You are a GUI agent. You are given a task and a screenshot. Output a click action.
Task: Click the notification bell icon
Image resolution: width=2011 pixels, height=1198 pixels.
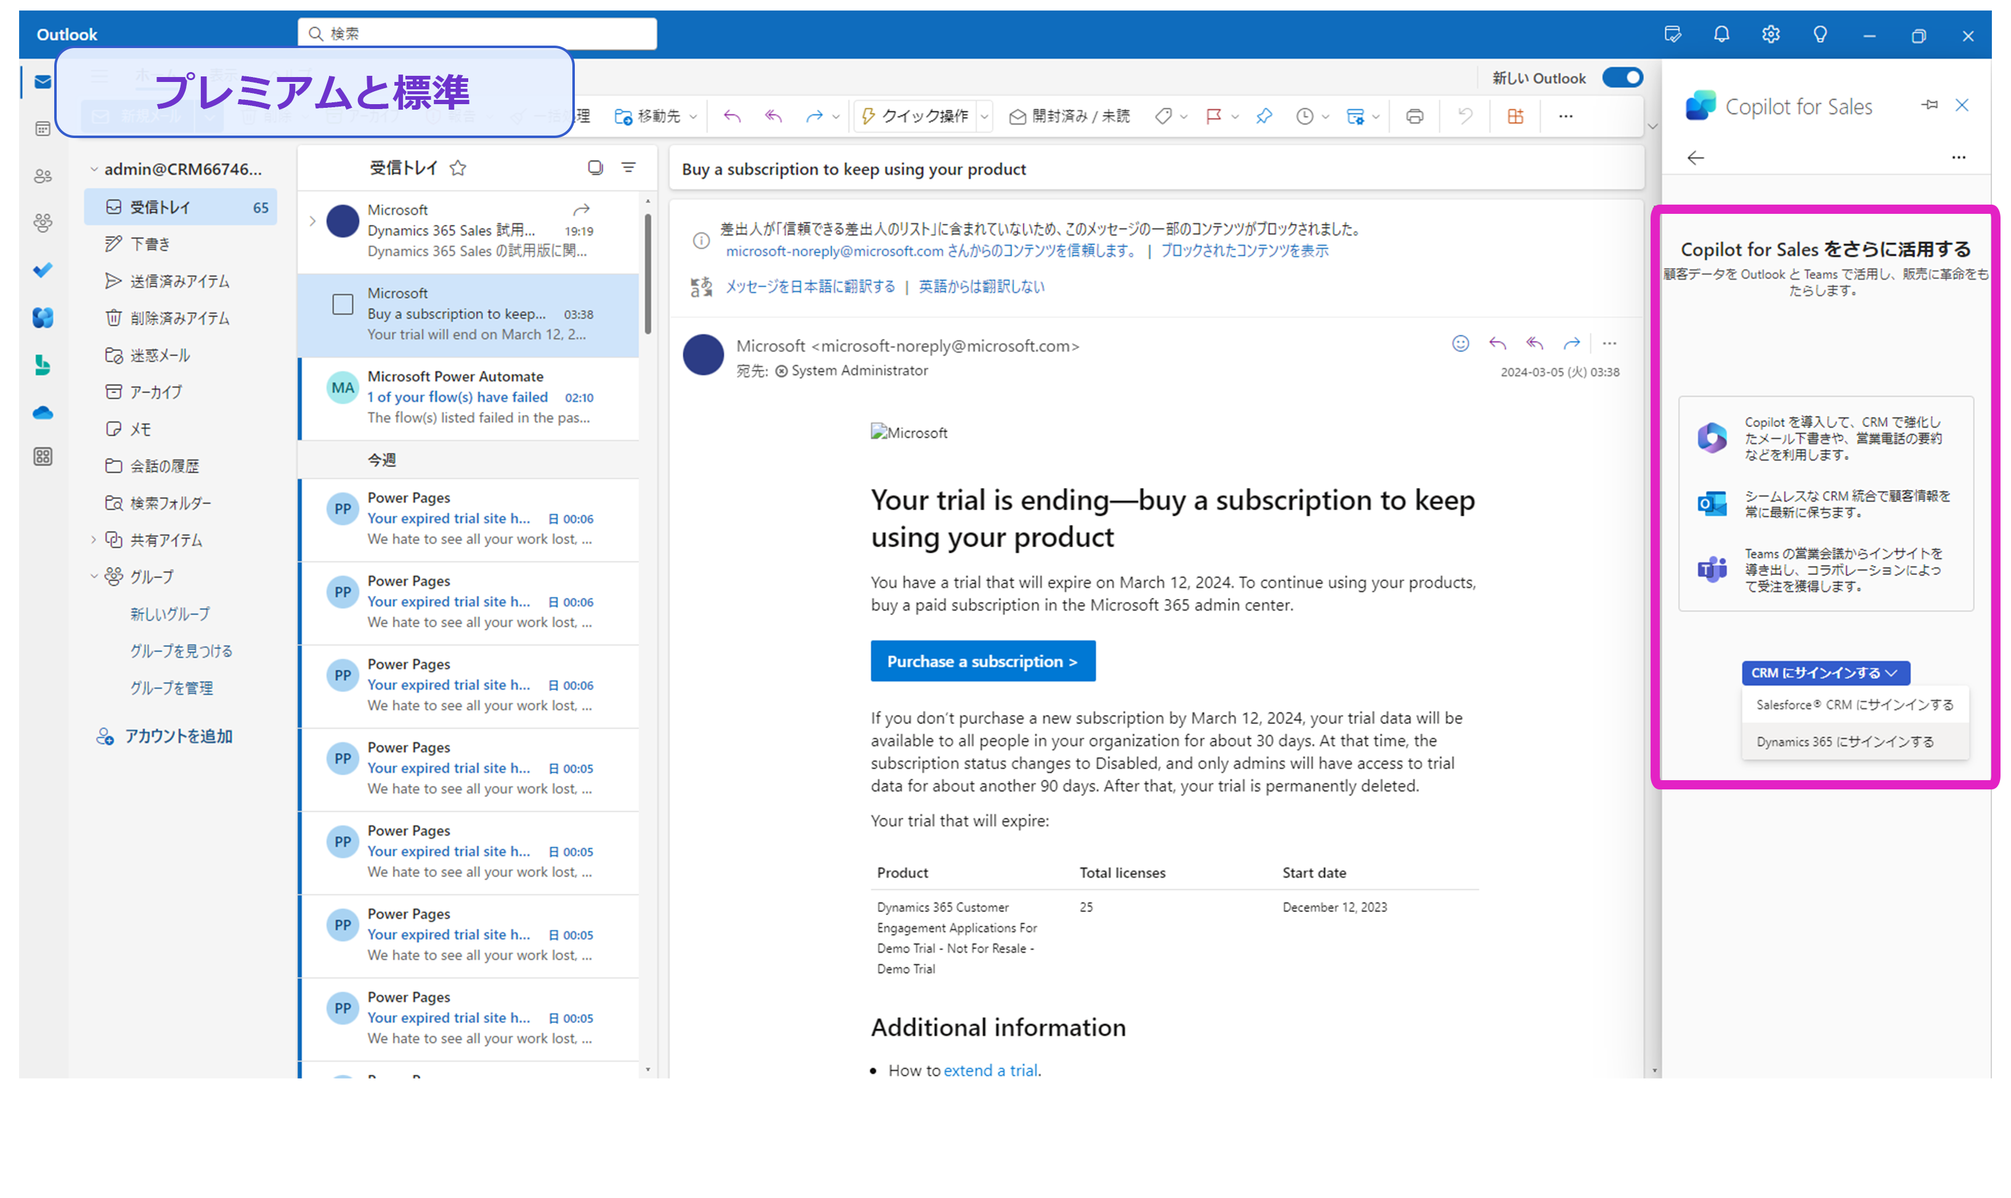coord(1721,34)
